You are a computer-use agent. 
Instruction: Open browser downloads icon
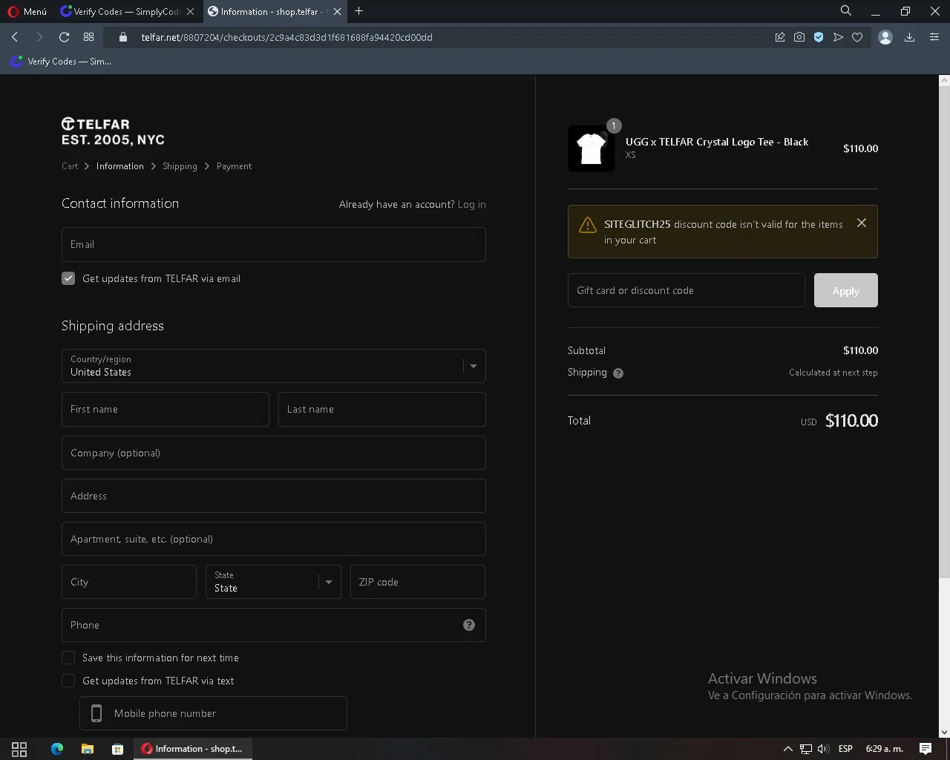pyautogui.click(x=909, y=37)
